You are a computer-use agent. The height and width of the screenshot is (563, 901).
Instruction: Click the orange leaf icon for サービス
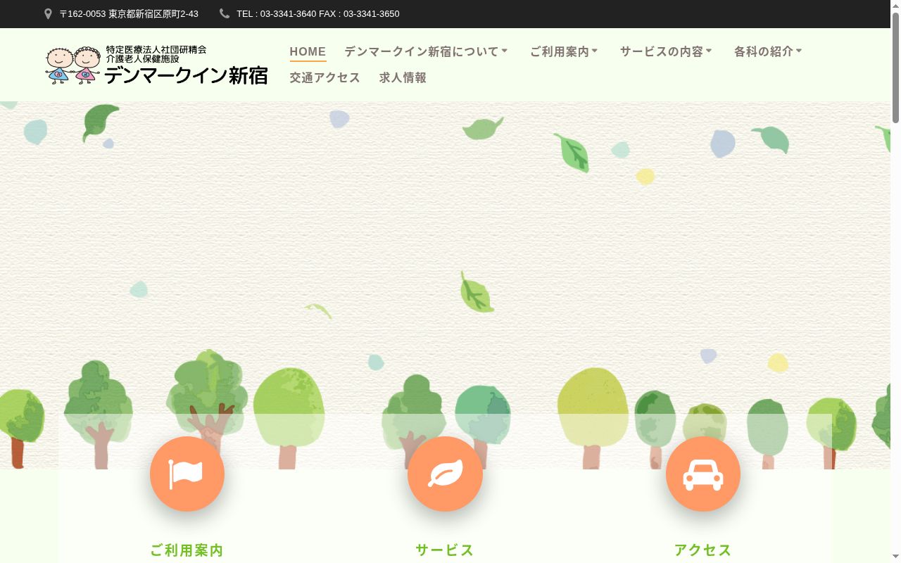[445, 474]
